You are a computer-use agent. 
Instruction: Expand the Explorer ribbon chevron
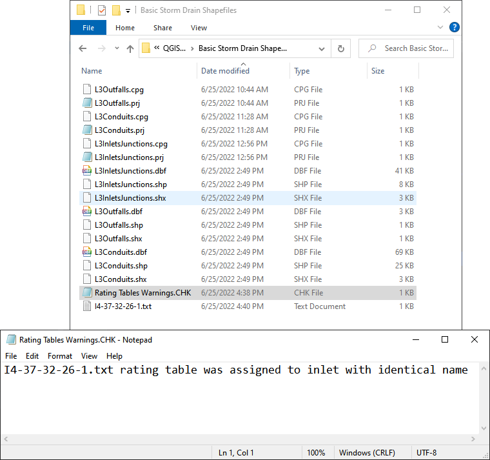point(440,28)
